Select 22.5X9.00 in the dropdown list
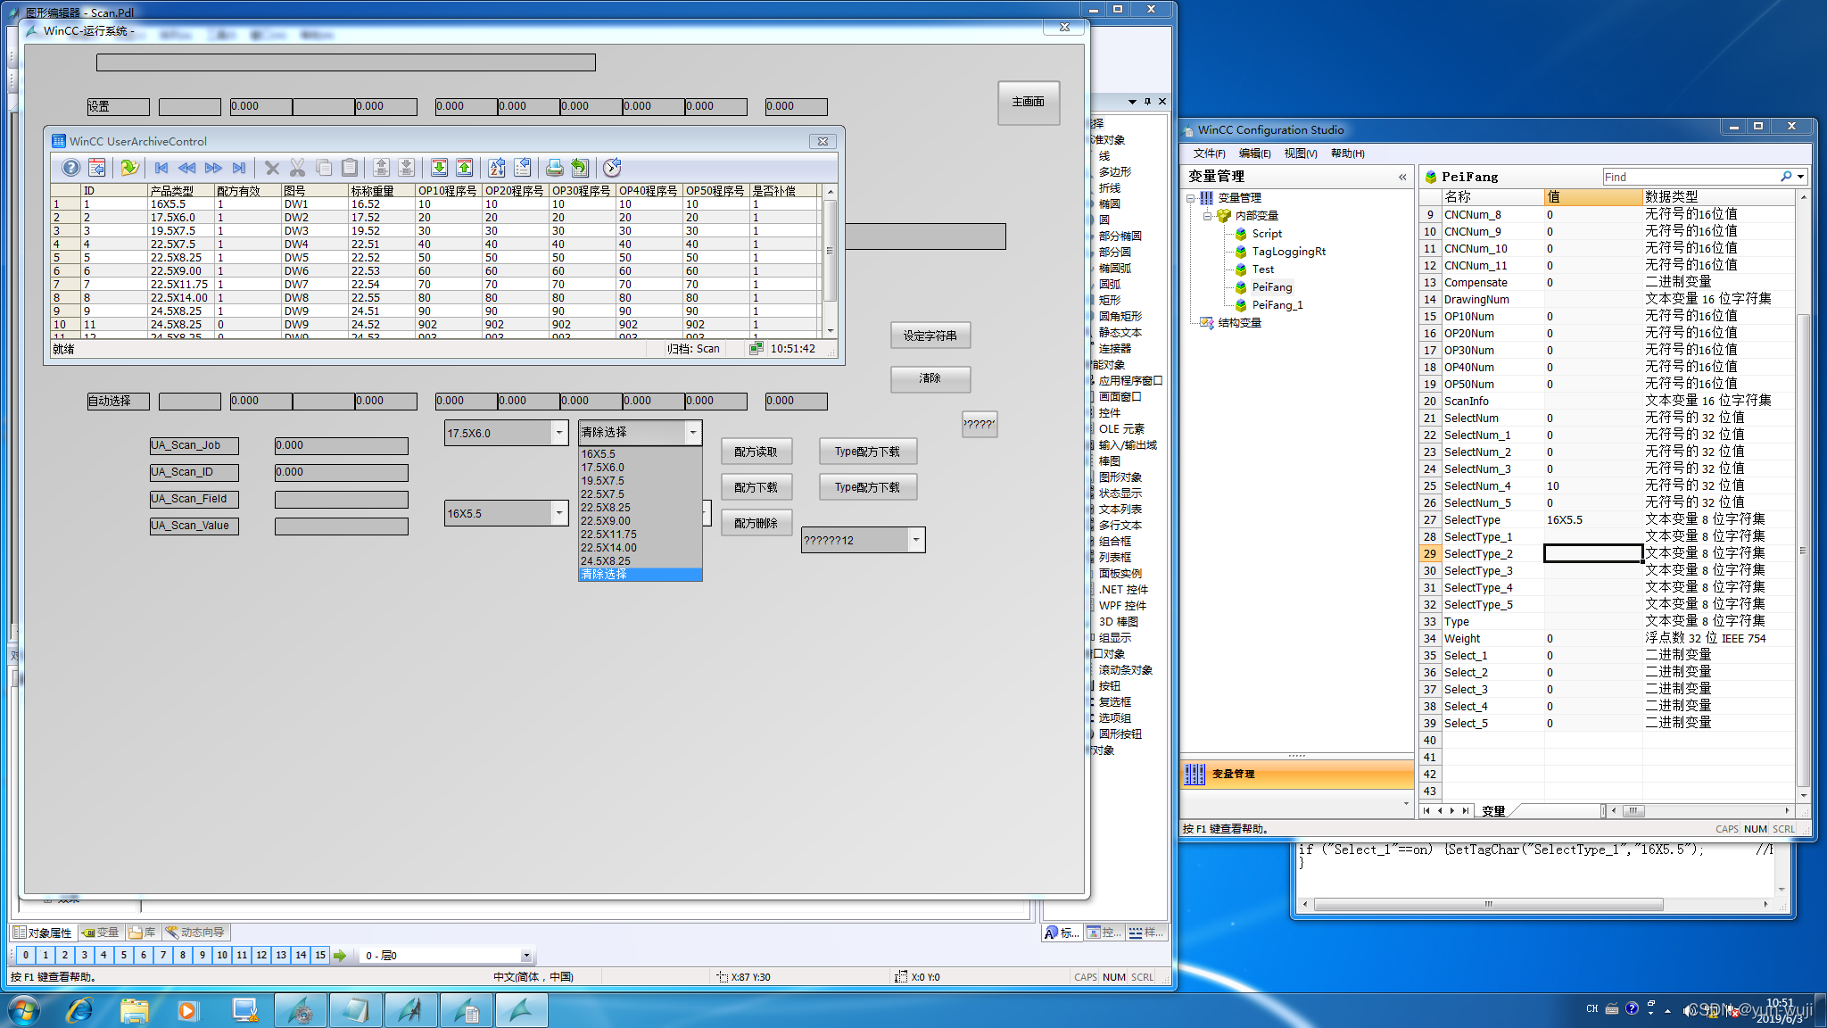This screenshot has width=1827, height=1028. [606, 521]
